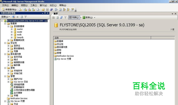Open the Template Explorer toolbar icon
The width and height of the screenshot is (178, 105).
[68, 10]
